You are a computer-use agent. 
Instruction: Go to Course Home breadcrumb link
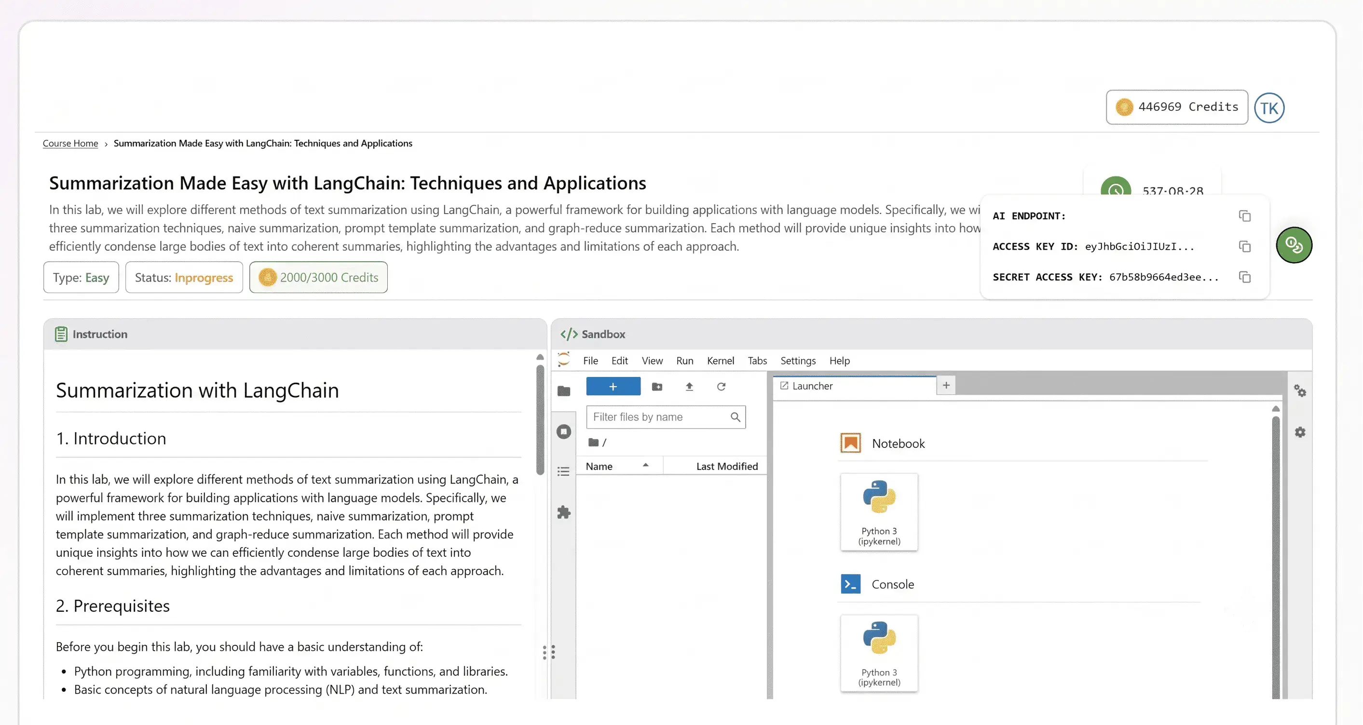pos(70,143)
